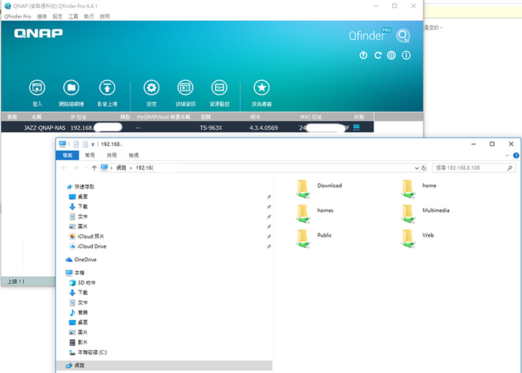This screenshot has height=373, width=522.
Task: Switch to the 檢視 tab in File Explorer
Action: pos(134,155)
